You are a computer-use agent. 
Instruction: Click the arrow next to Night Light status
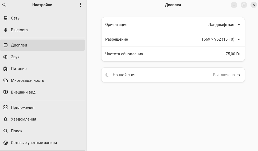point(239,75)
